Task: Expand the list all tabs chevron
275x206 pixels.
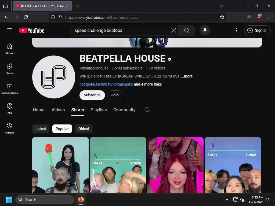Action: (x=222, y=6)
